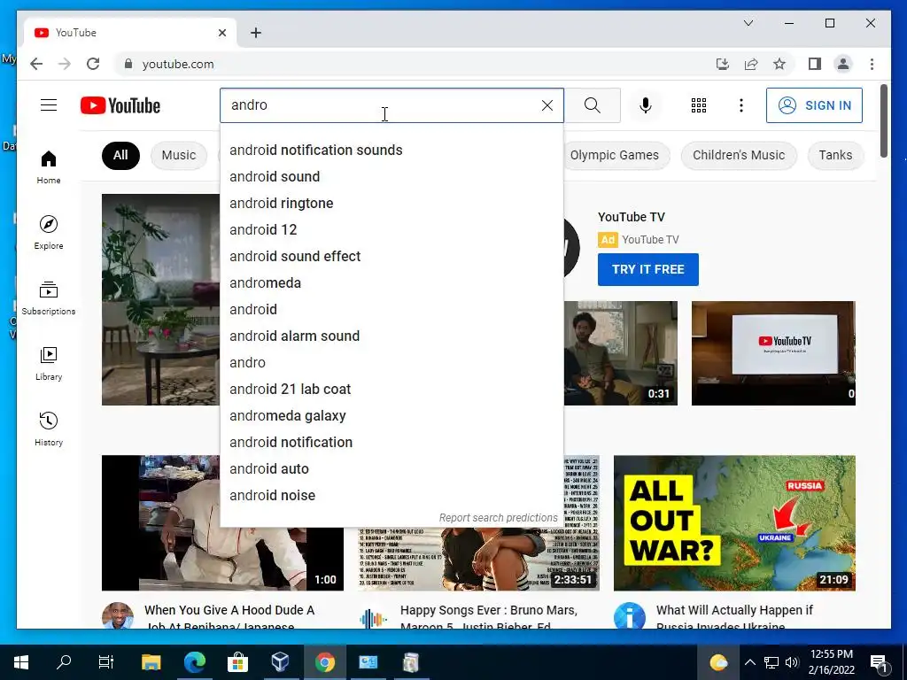Choose suggestion 'android noise'

pos(391,496)
